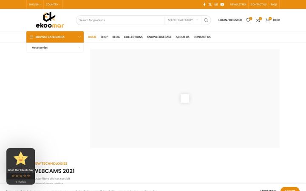Screen dimensions: 306x191
Task: Click the search magnifier icon
Action: pos(206,20)
